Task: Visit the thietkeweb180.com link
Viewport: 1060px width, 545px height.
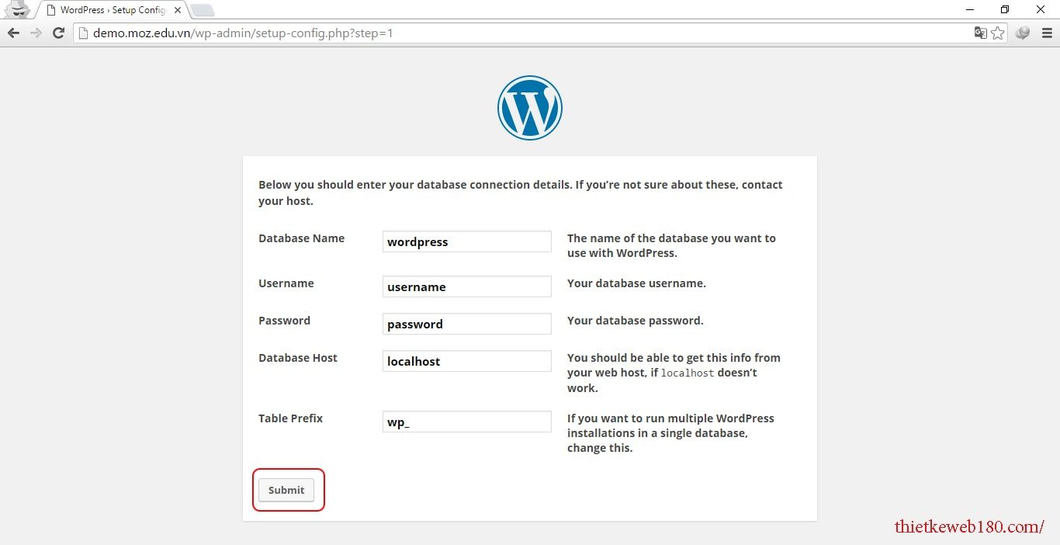Action: point(968,526)
